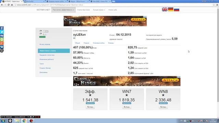Open clan statistics in the navbar
Viewport: 219px width, 123px height.
click(x=83, y=10)
